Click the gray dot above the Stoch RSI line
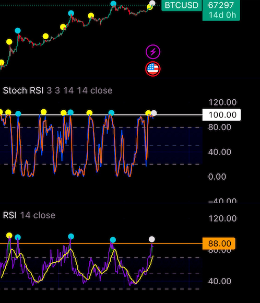The height and width of the screenshot is (303, 260). [154, 113]
